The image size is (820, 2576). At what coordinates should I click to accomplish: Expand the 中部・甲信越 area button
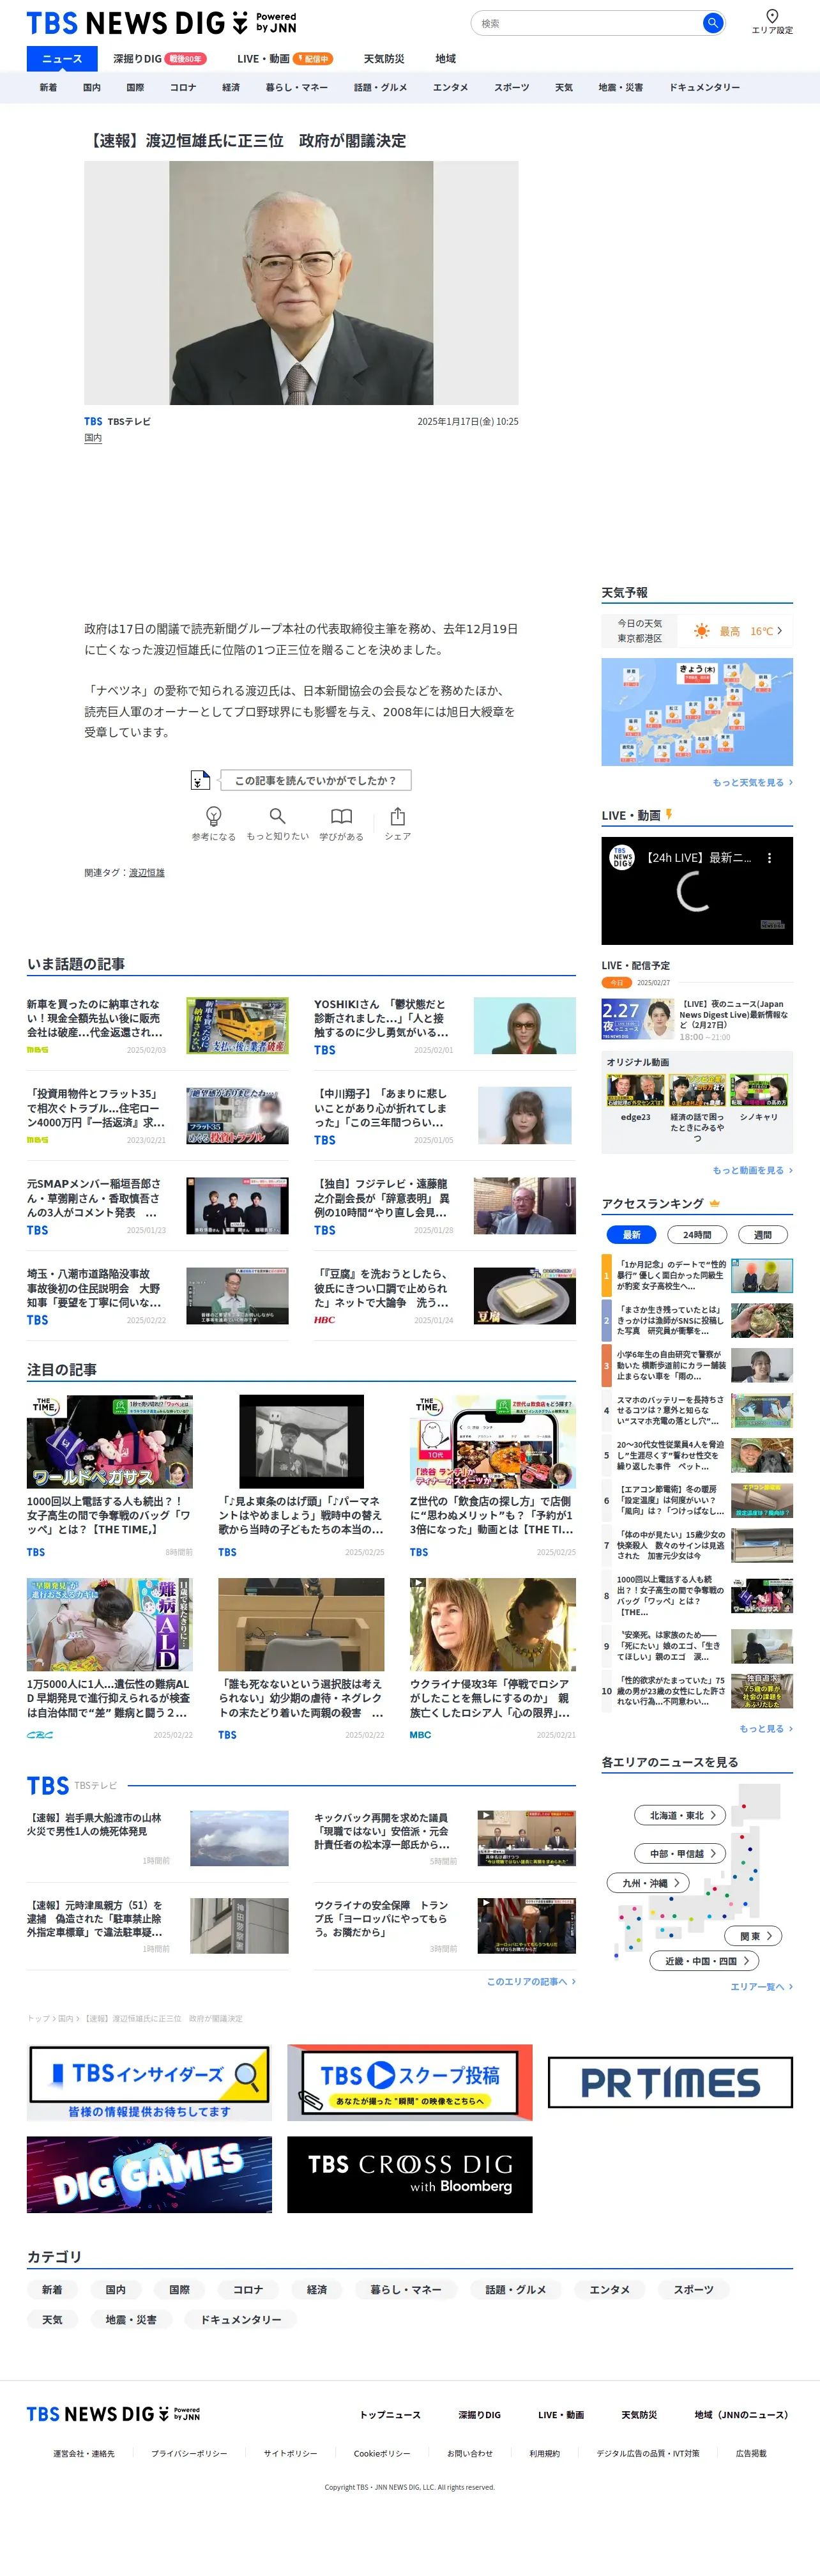(x=680, y=1853)
